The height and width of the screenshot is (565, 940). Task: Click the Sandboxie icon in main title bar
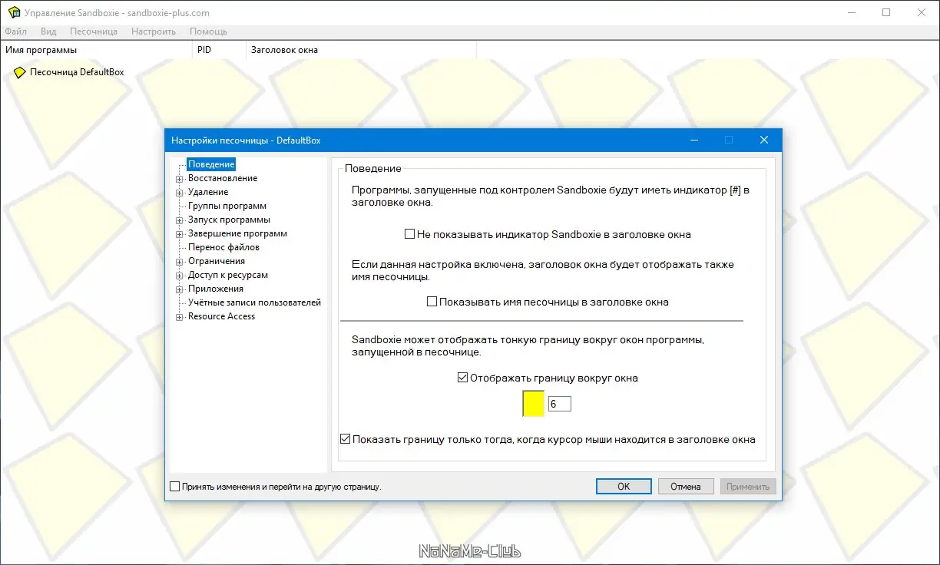click(x=13, y=13)
